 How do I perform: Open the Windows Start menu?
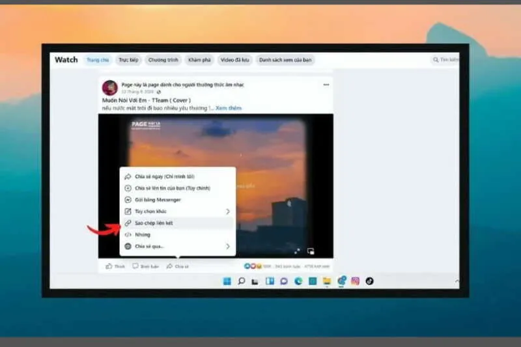click(227, 281)
